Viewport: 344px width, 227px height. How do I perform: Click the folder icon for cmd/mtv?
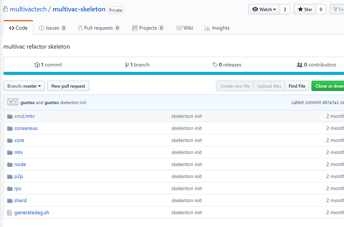tap(9, 116)
